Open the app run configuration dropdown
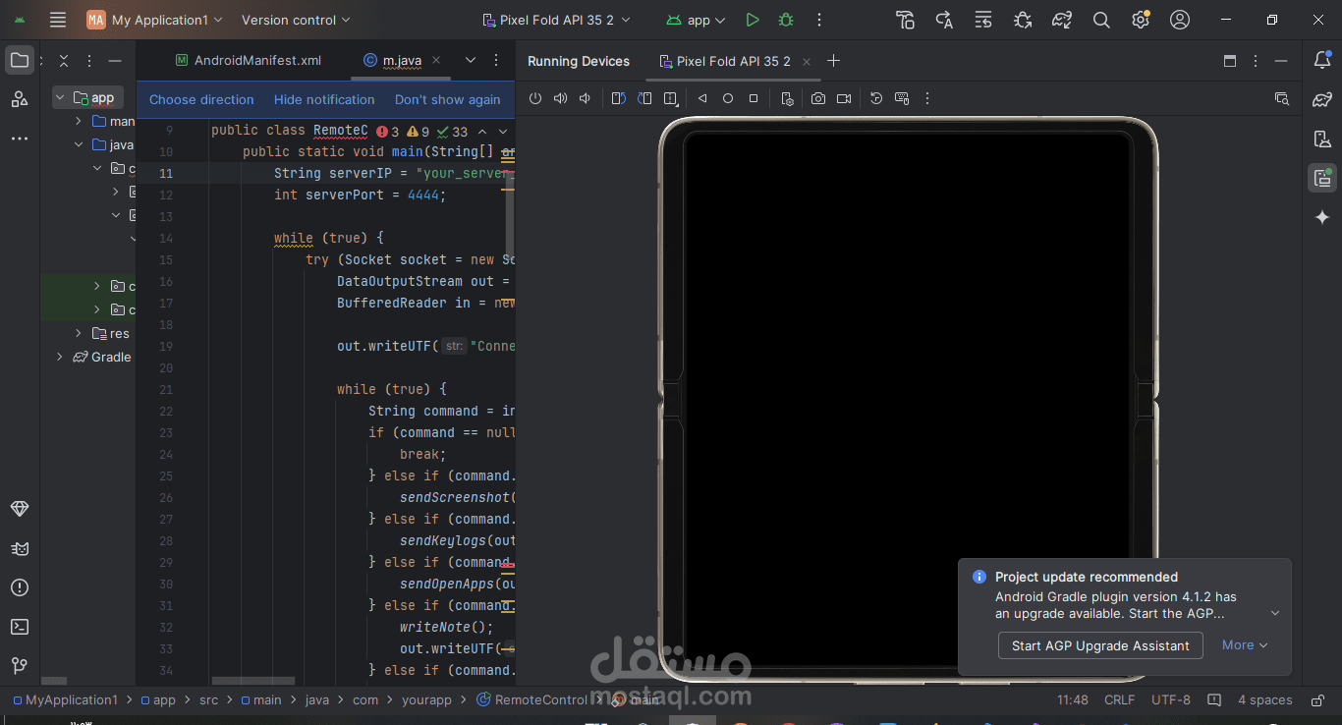The image size is (1342, 725). 696,20
